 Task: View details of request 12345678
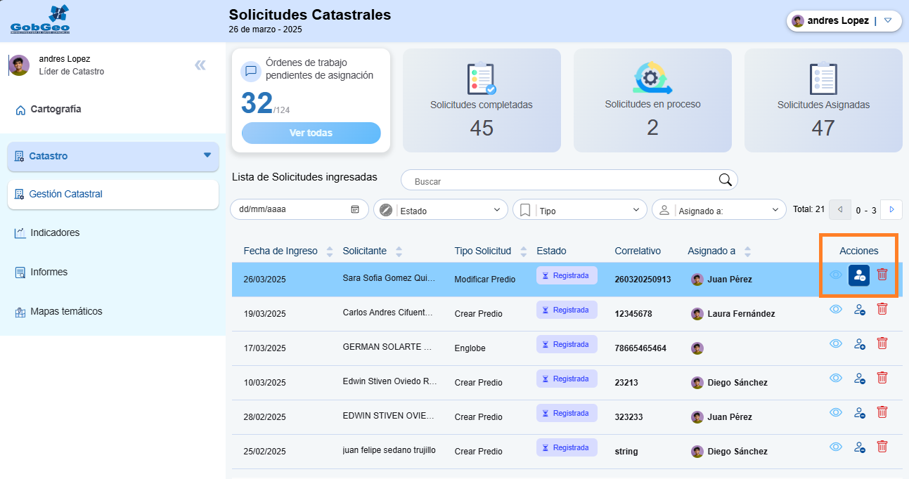[x=836, y=309]
